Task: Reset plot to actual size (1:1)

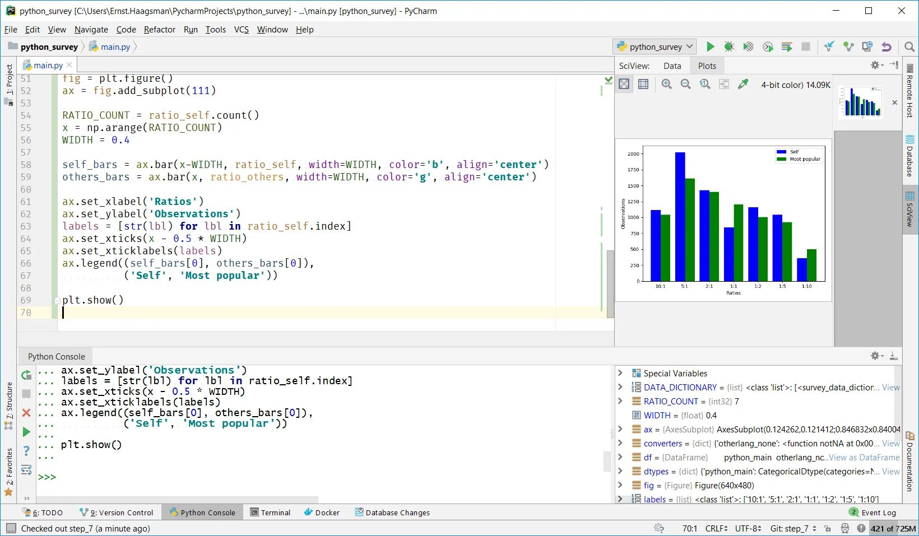Action: tap(705, 84)
